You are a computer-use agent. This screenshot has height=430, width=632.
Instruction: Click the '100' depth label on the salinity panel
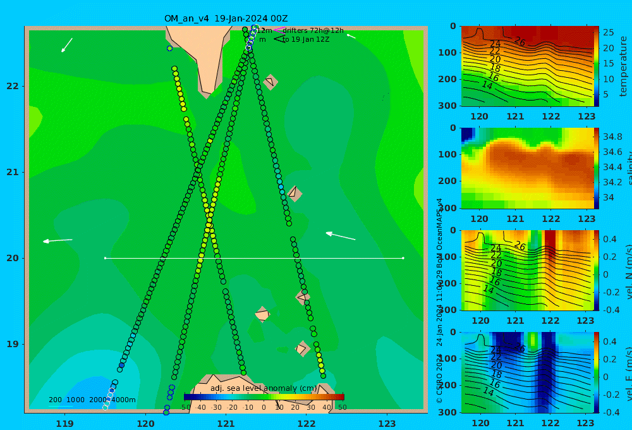pos(447,154)
